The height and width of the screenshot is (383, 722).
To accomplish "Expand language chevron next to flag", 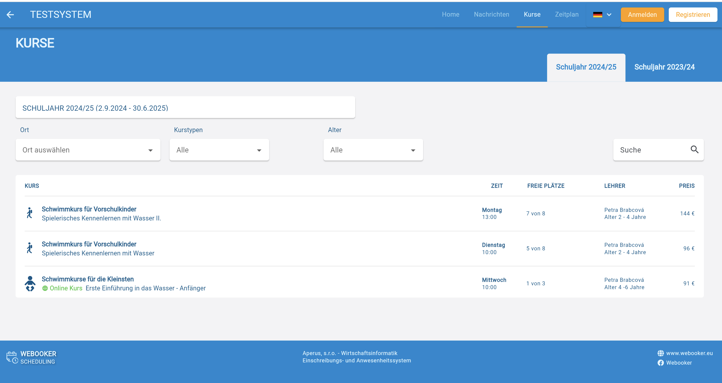I will pos(609,15).
